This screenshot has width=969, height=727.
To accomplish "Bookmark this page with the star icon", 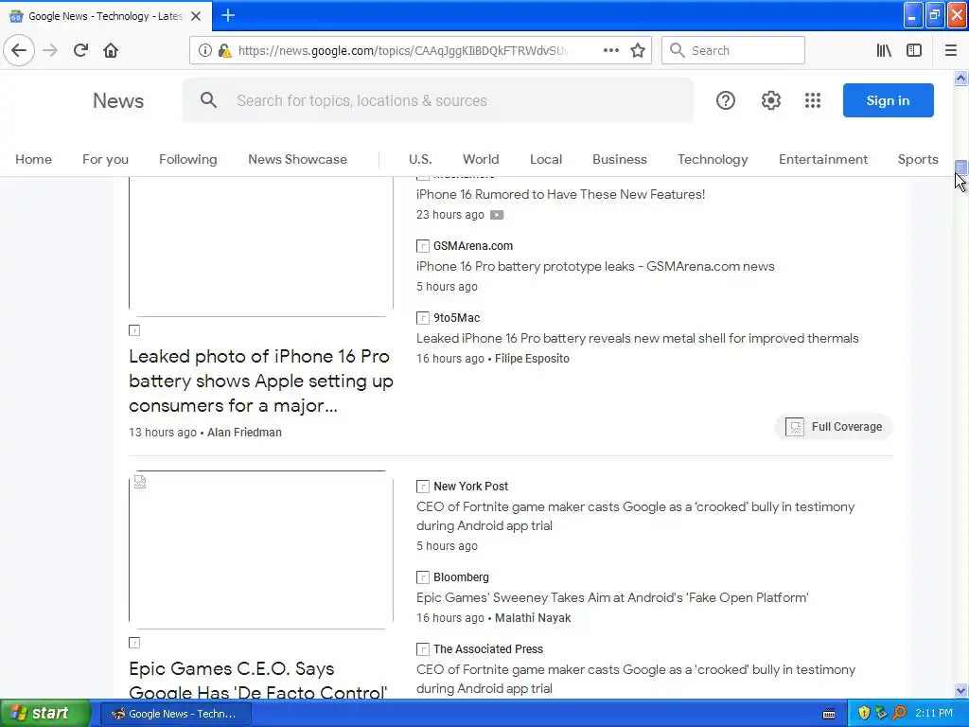I will [x=638, y=50].
